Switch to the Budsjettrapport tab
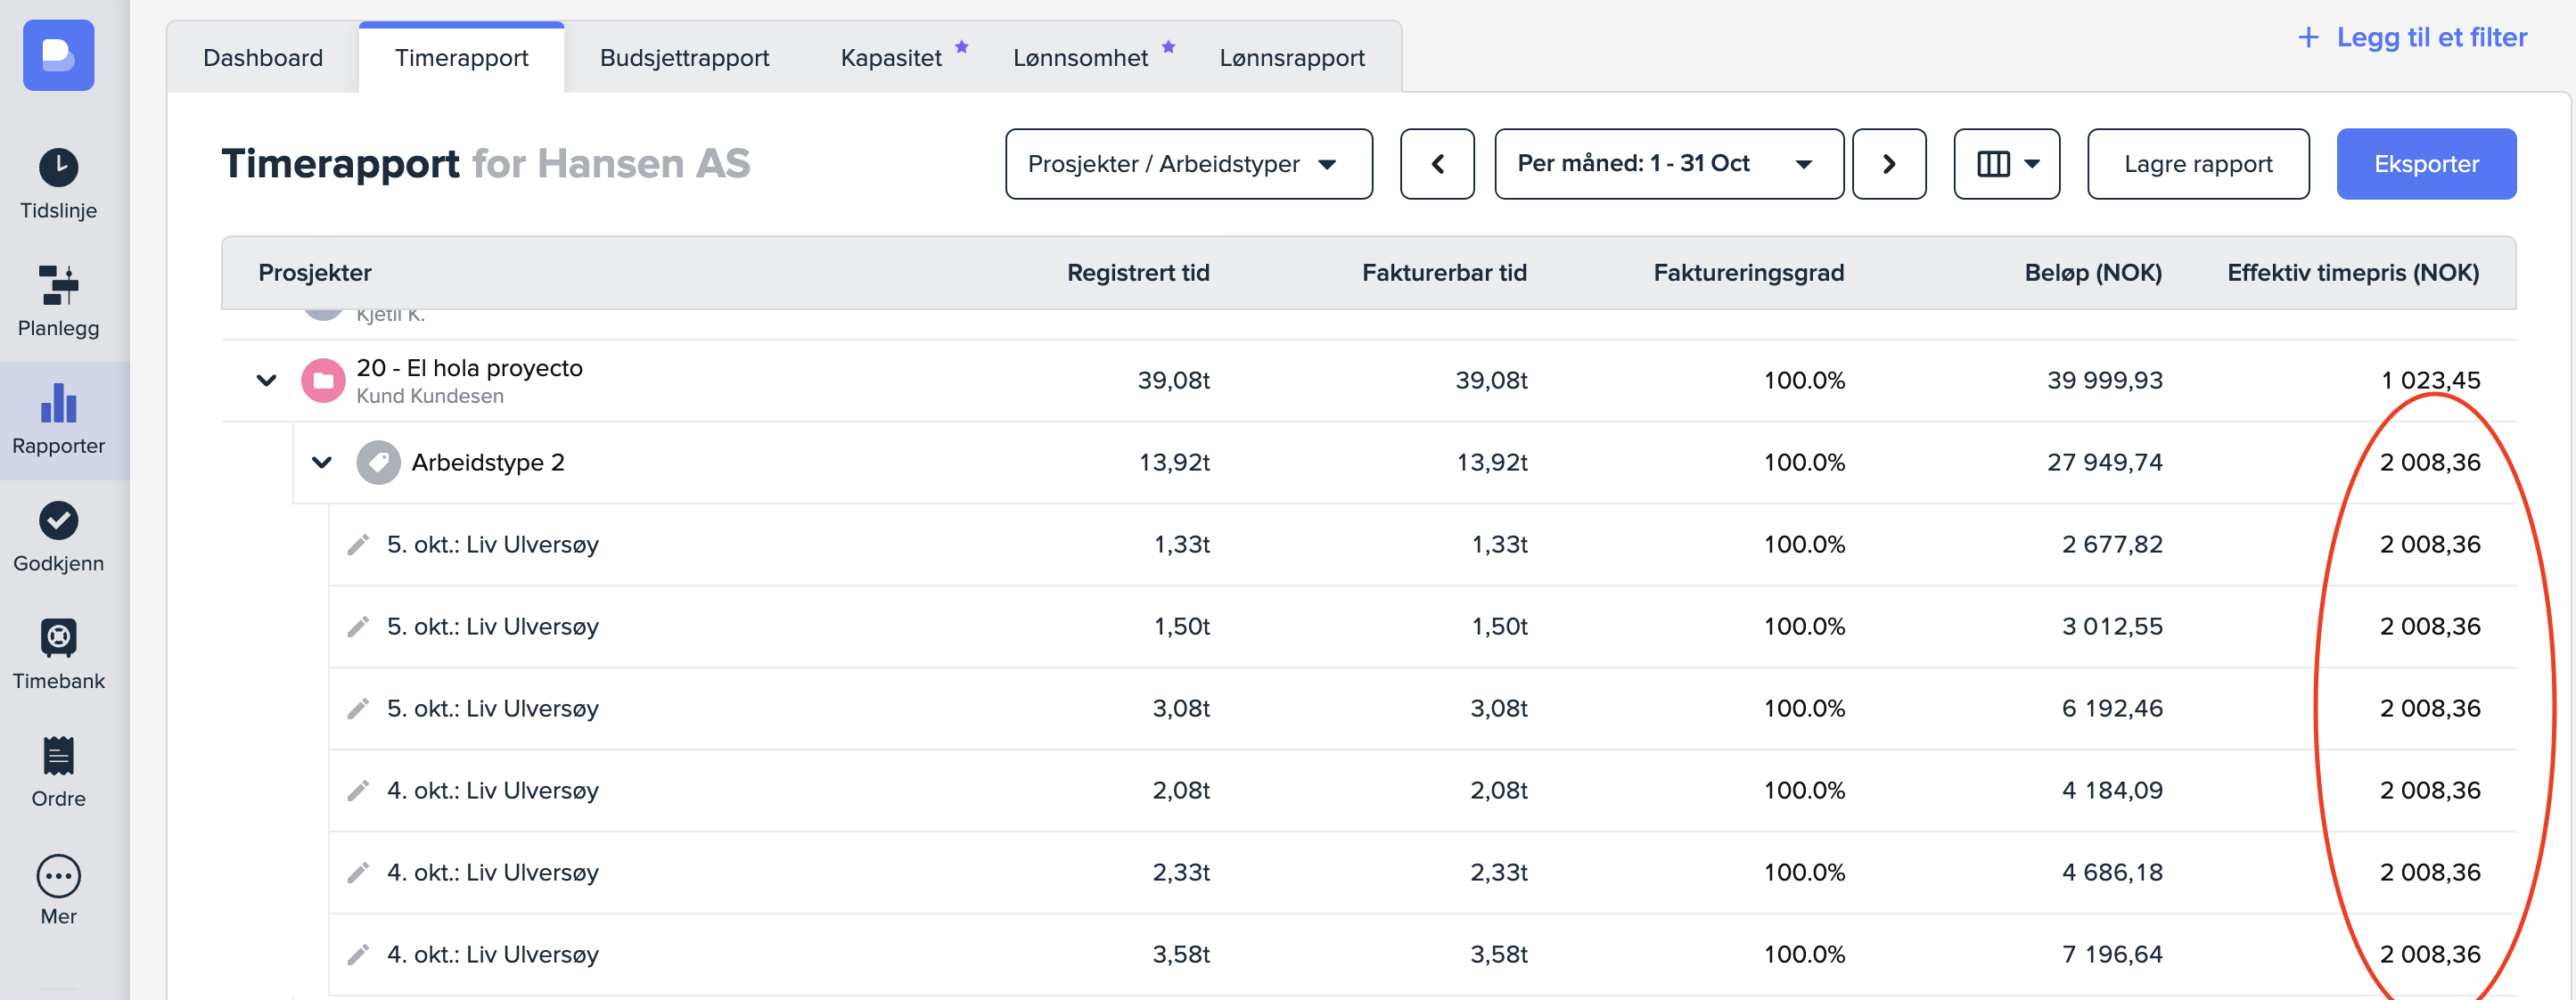The height and width of the screenshot is (1000, 2576). coord(684,58)
